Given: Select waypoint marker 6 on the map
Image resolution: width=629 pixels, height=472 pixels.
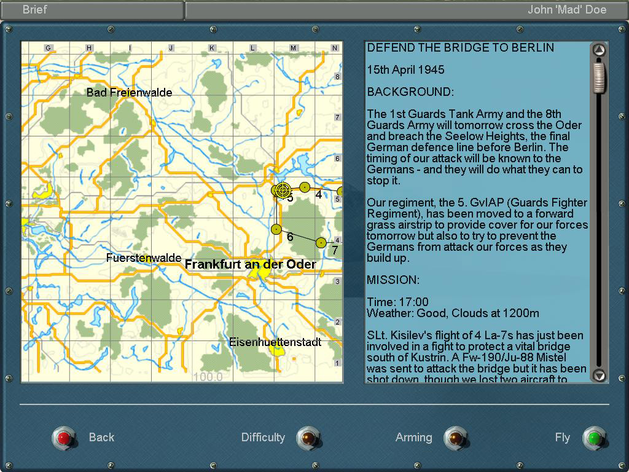Looking at the screenshot, I should point(276,229).
